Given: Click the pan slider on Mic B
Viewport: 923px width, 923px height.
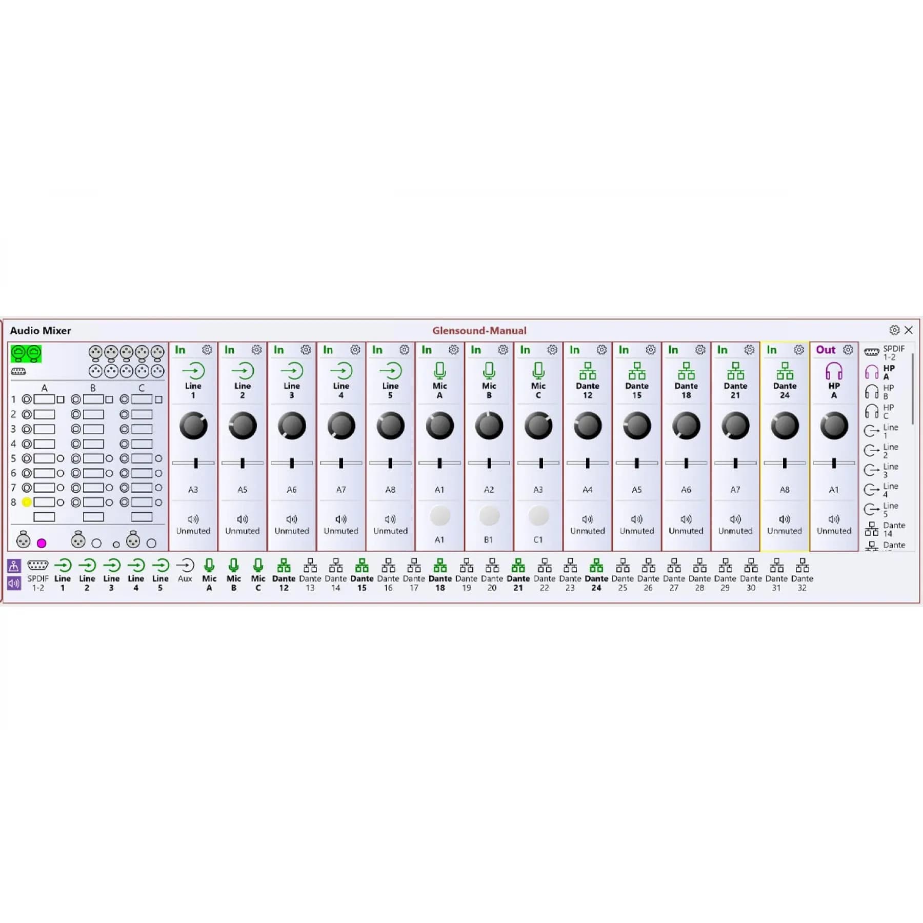Looking at the screenshot, I should [x=489, y=463].
